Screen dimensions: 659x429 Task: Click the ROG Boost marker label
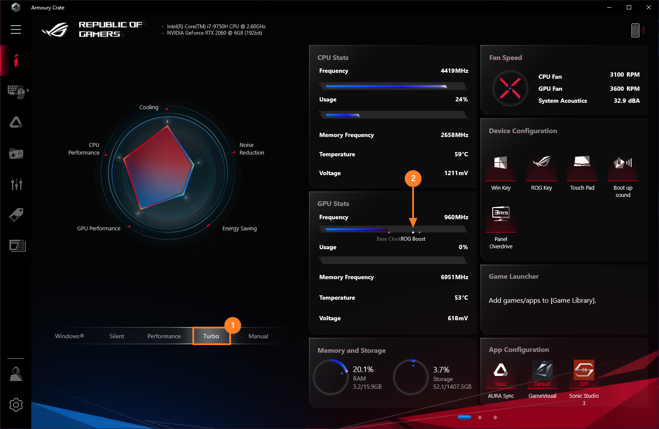(413, 239)
